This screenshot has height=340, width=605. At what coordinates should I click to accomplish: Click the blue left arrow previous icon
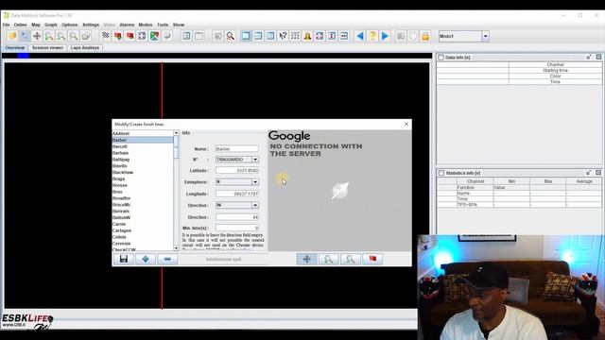click(360, 36)
